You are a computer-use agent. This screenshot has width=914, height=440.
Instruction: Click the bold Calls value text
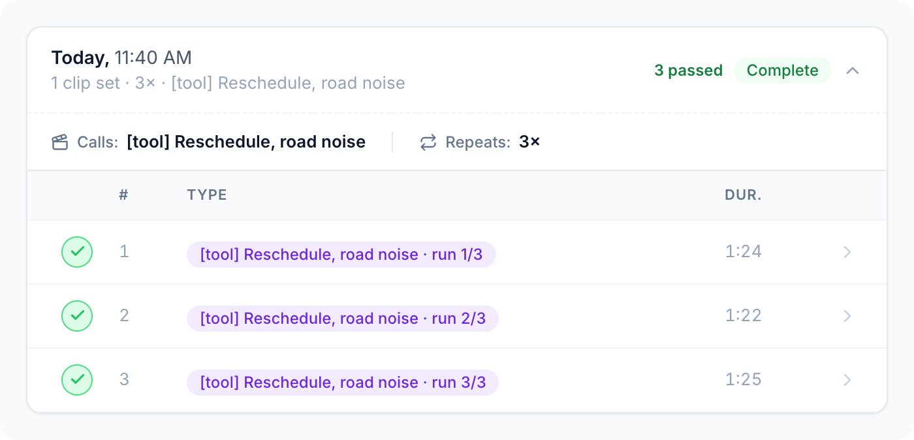tap(246, 142)
